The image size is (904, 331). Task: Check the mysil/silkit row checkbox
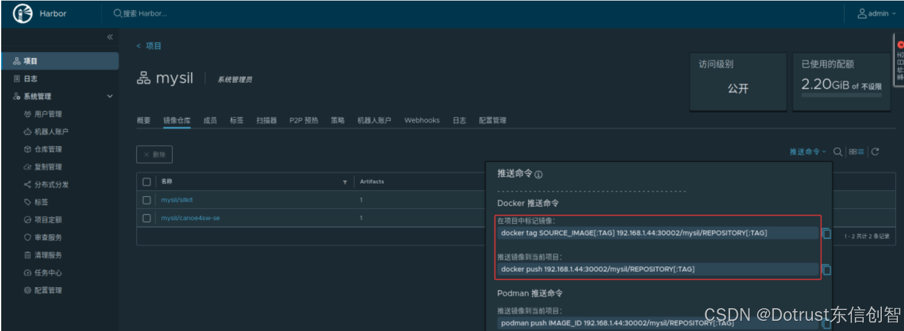pos(147,200)
